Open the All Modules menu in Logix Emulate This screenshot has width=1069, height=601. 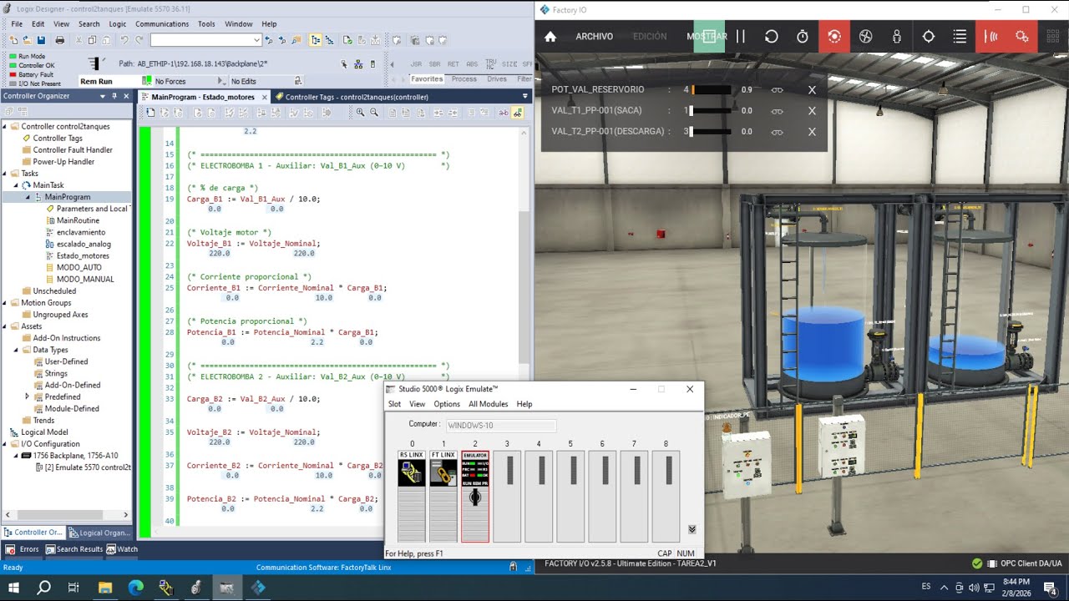(488, 404)
